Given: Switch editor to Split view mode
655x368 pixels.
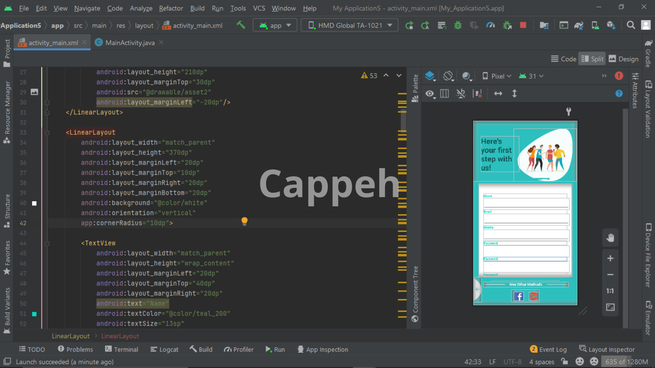Looking at the screenshot, I should 592,59.
